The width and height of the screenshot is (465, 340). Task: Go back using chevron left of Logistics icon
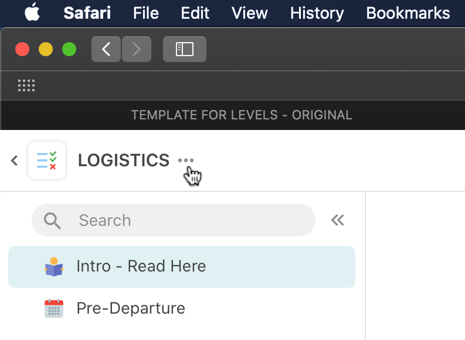[x=14, y=160]
